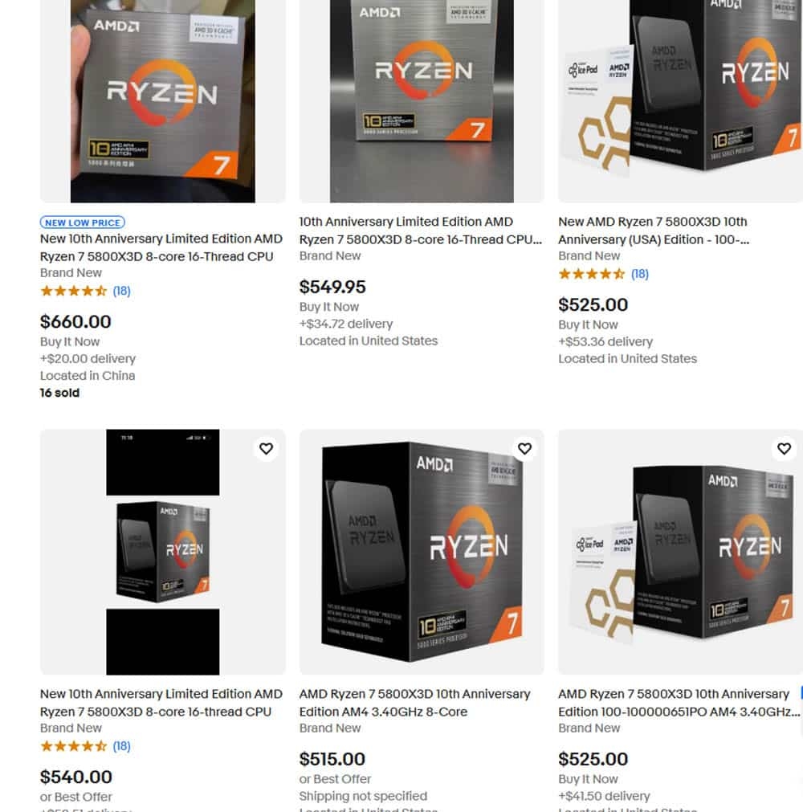Add $540.00 Ryzen listing to watchlist heart
The width and height of the screenshot is (803, 812).
tap(266, 448)
